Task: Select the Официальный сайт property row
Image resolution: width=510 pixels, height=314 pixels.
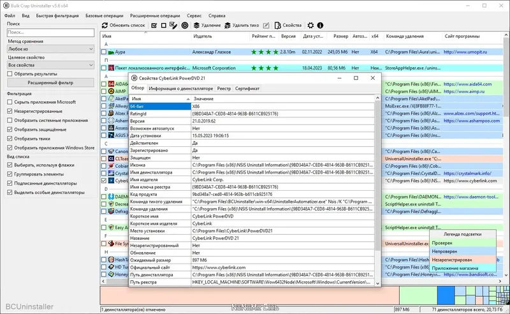Action: tap(252, 267)
